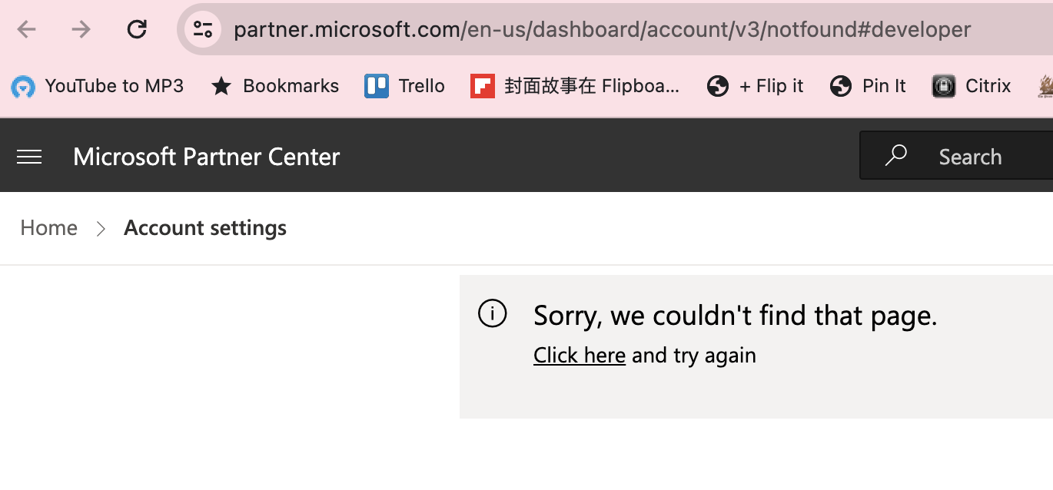The image size is (1053, 490).
Task: Click the forward navigation arrow
Action: coord(79,28)
